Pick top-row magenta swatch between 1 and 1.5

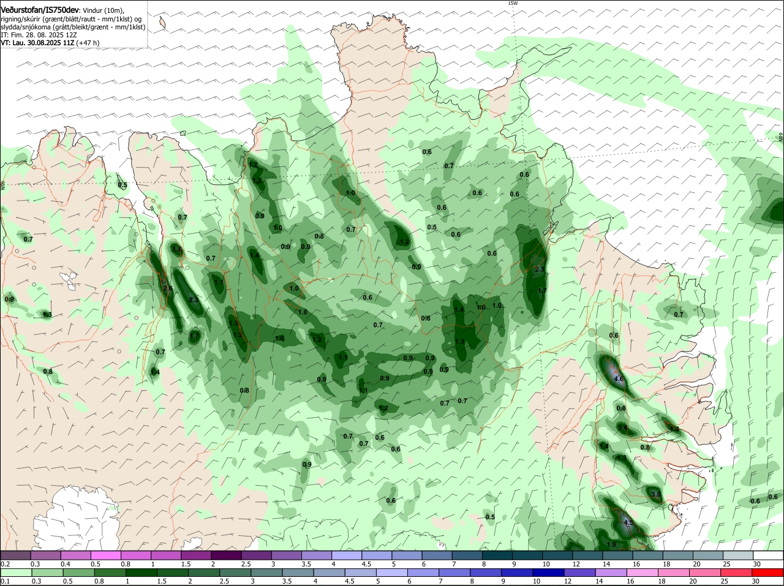tap(166, 555)
